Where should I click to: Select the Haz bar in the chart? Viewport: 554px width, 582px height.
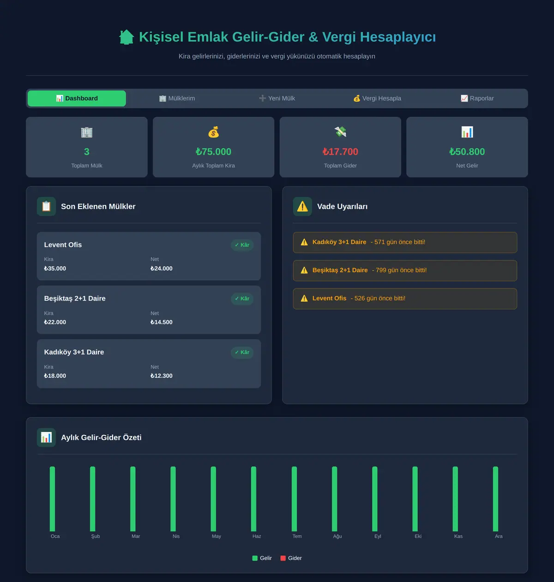[x=253, y=499]
